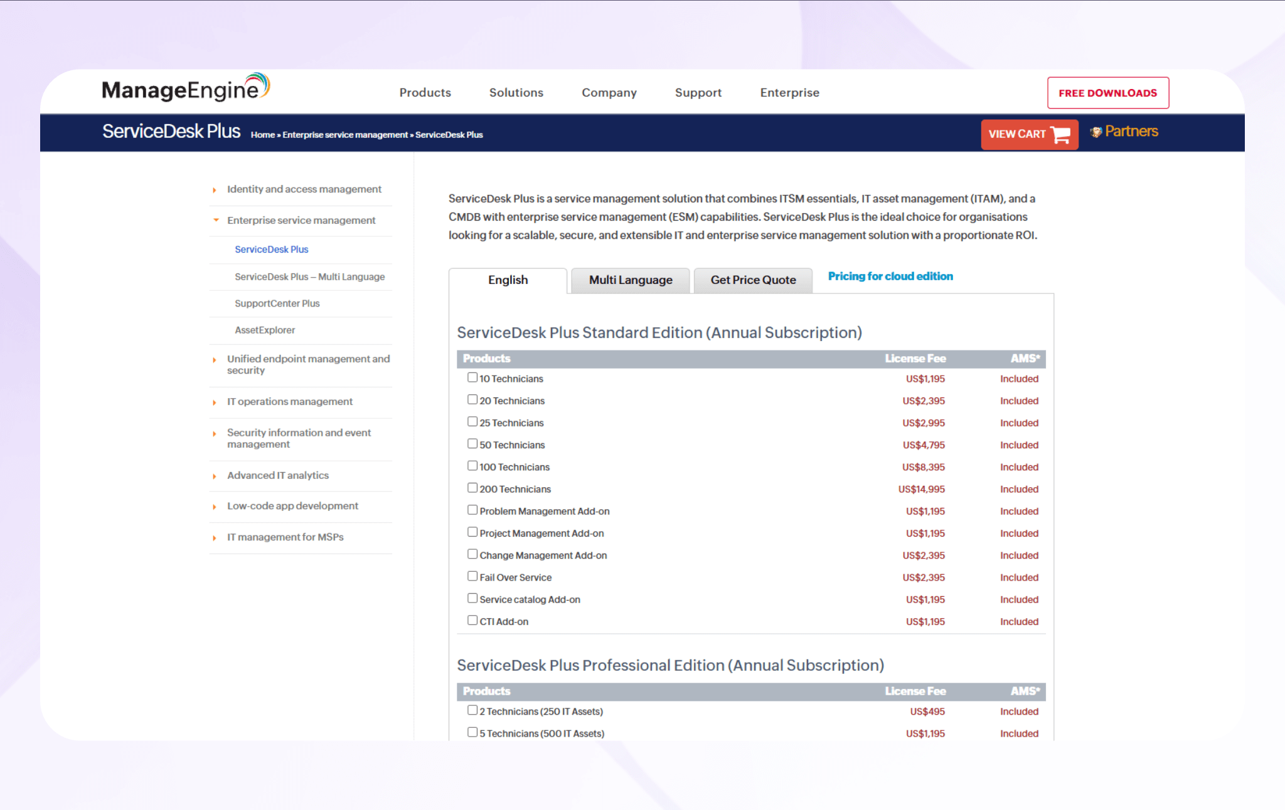
Task: Open the Get Price Quote tab
Action: pyautogui.click(x=753, y=280)
